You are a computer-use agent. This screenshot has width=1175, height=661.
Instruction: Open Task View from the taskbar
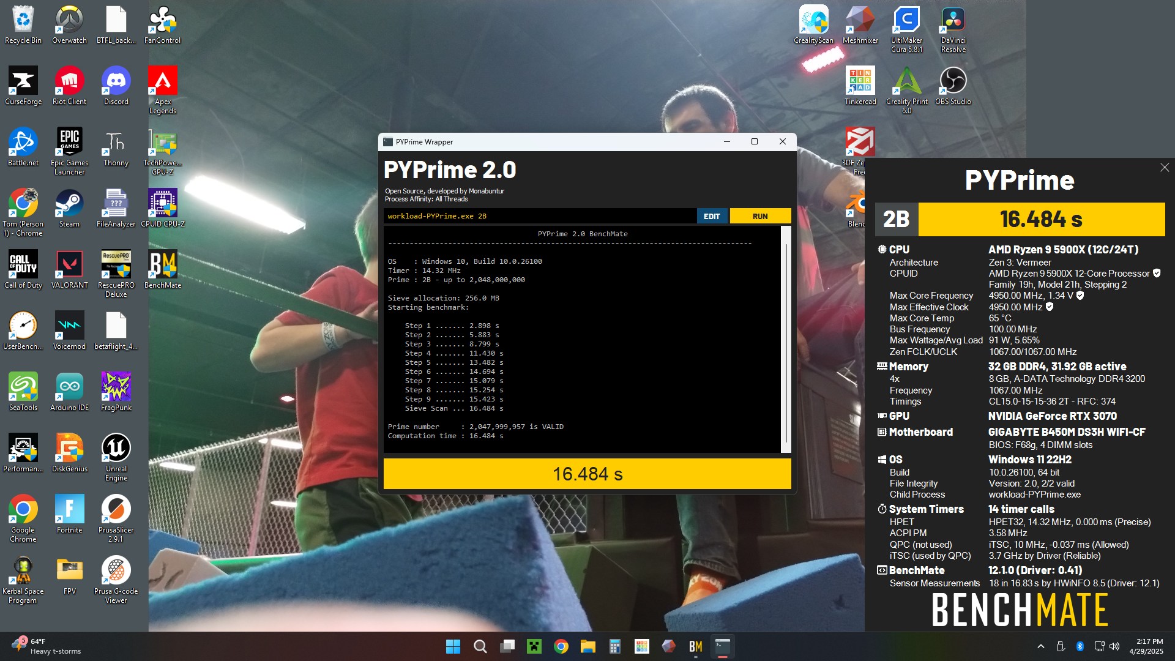click(507, 646)
